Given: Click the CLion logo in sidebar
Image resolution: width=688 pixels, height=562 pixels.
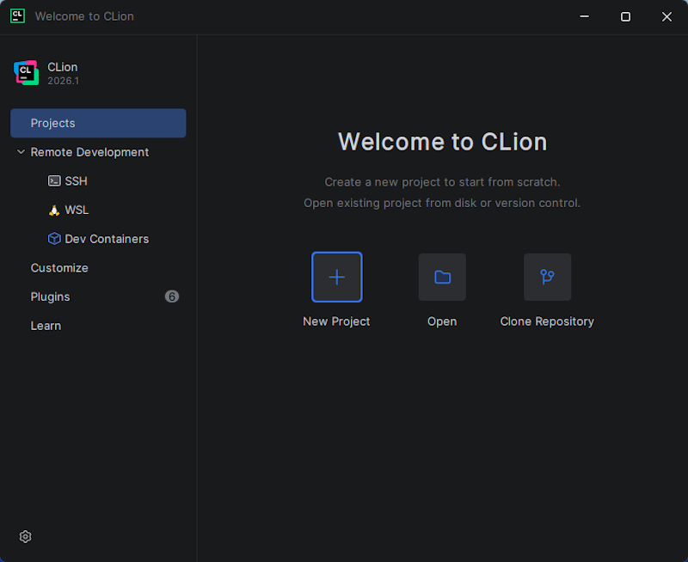Looking at the screenshot, I should click(26, 73).
